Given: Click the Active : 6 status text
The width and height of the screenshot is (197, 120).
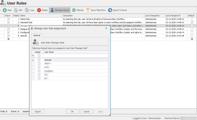Looking at the screenshot, I should pyautogui.click(x=15, y=111).
